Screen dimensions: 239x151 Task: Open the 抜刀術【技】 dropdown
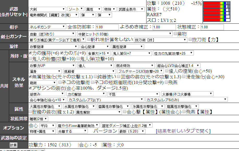pos(161,40)
